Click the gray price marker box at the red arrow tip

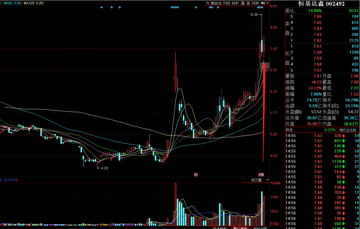point(265,66)
